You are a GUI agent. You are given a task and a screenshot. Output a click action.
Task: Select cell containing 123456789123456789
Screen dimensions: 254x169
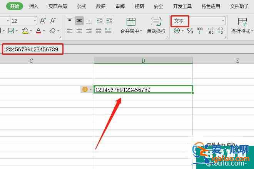pos(144,90)
